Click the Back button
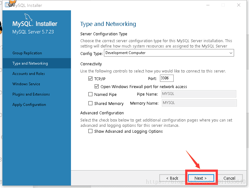The width and height of the screenshot is (249, 188). point(172,178)
